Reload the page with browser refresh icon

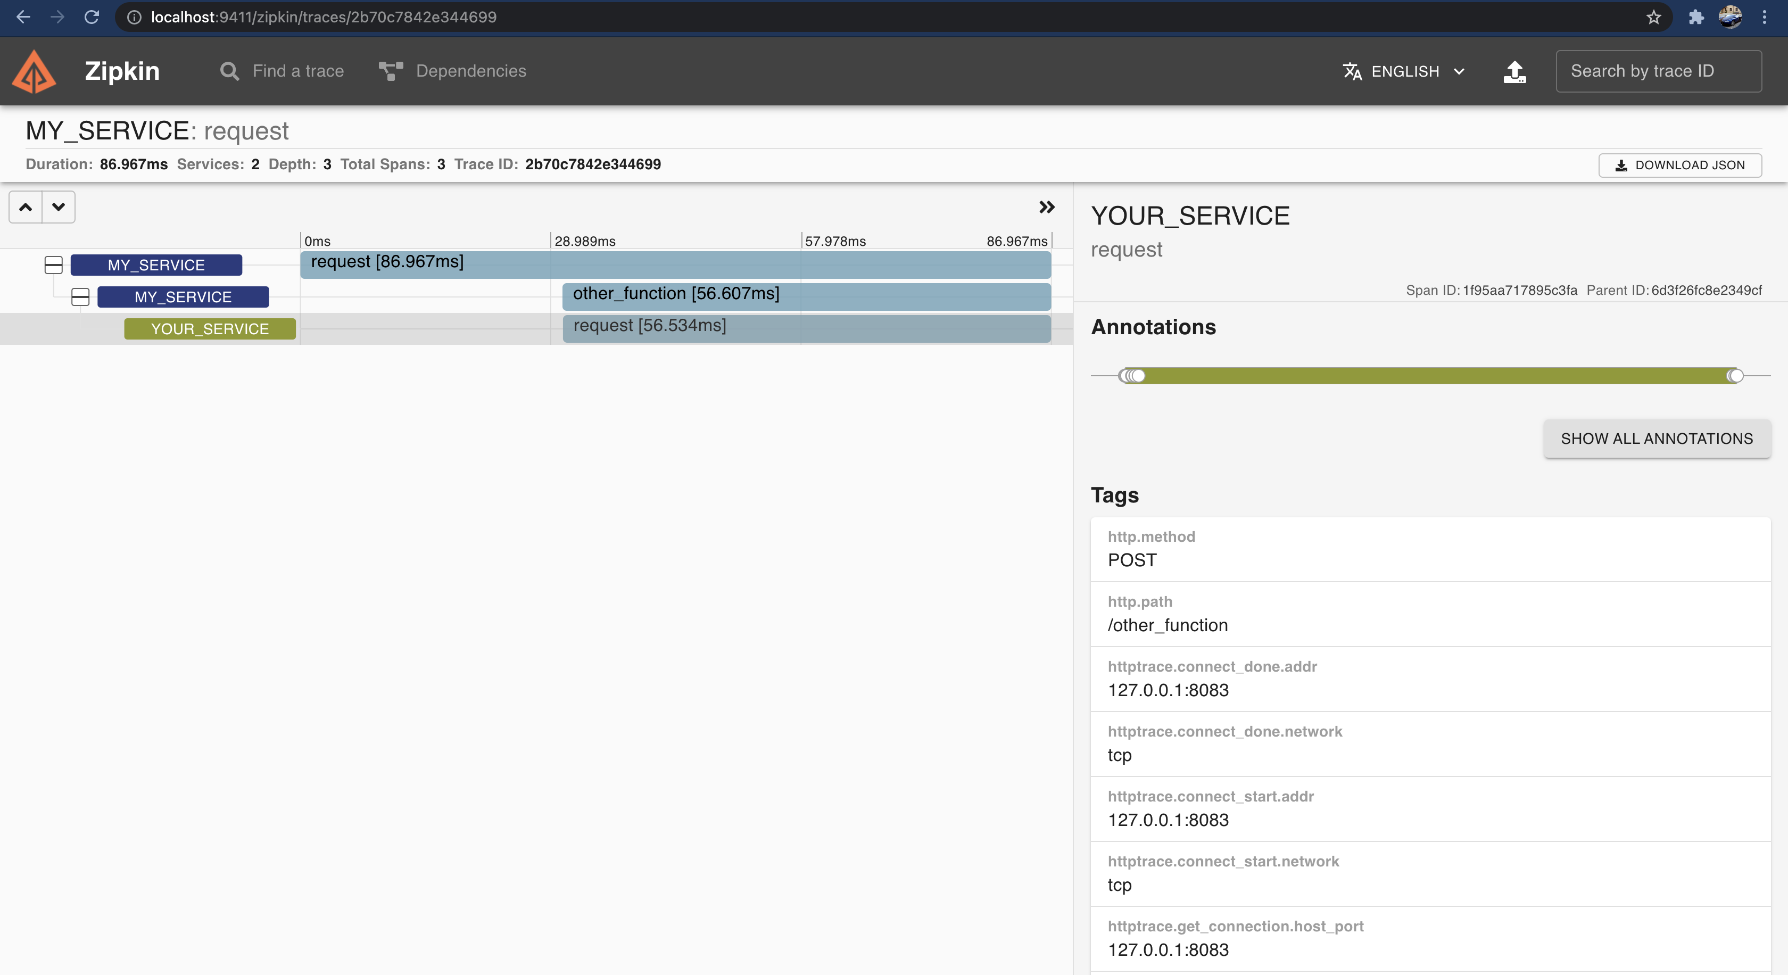pos(92,16)
